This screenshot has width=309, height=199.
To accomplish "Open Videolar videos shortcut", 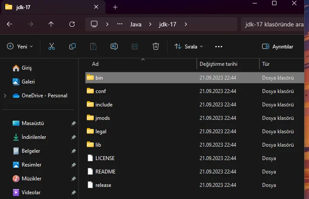I will pyautogui.click(x=26, y=193).
